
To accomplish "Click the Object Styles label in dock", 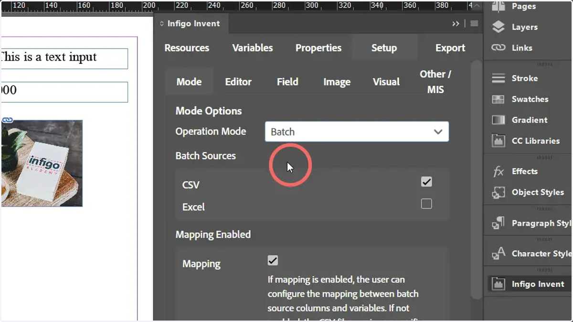I will point(538,192).
